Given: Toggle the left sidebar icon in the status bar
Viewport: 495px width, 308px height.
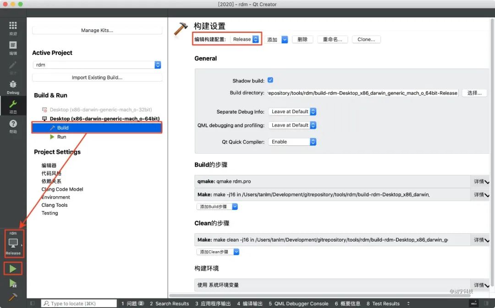Looking at the screenshot, I should click(32, 303).
